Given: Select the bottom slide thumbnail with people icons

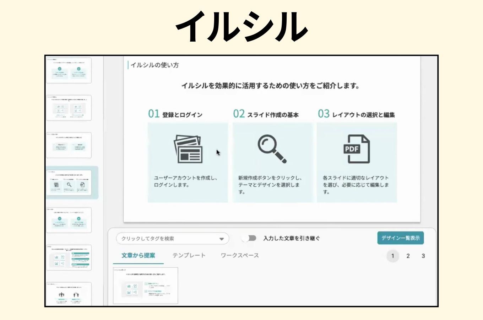Looking at the screenshot, I should click(x=69, y=294).
